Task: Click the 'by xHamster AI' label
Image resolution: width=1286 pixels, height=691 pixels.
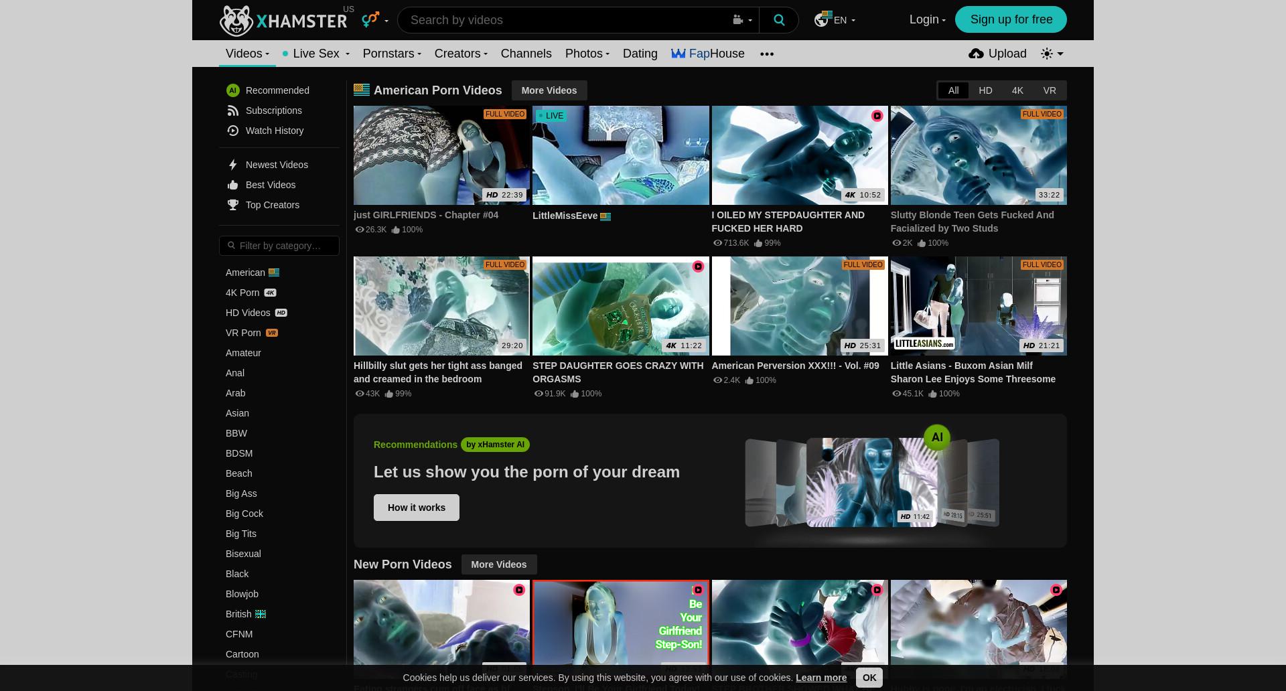Action: (495, 445)
